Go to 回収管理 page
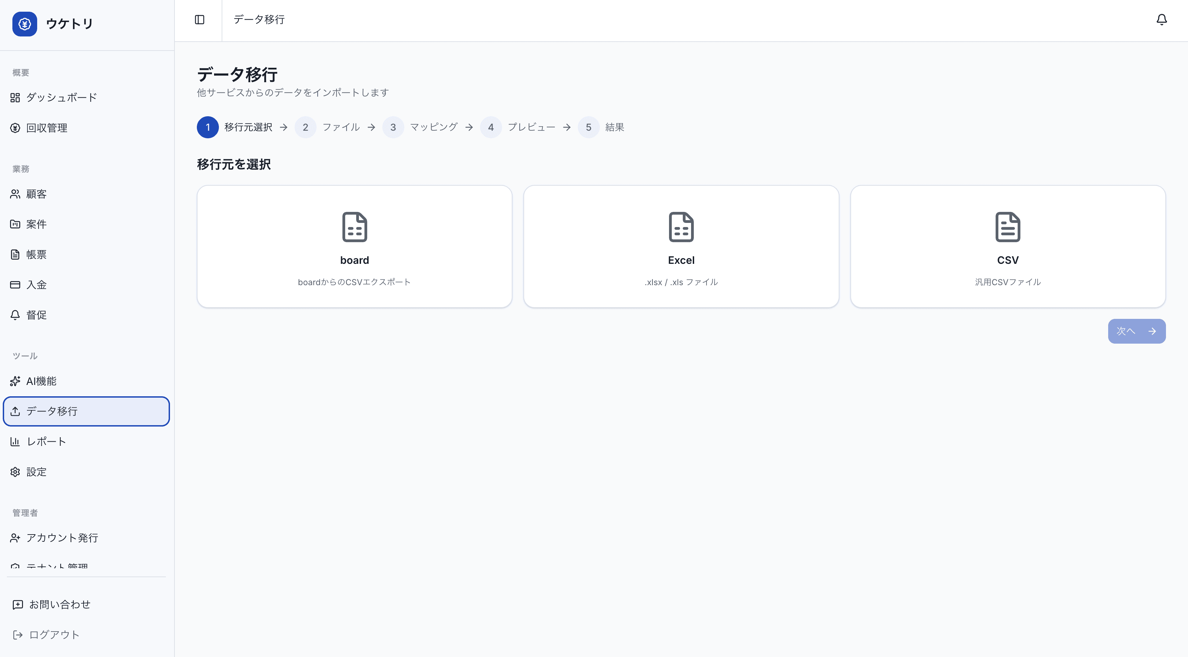Image resolution: width=1188 pixels, height=657 pixels. (46, 128)
